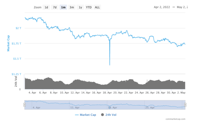
Task: Show ALL historical data range
Action: click(x=97, y=7)
